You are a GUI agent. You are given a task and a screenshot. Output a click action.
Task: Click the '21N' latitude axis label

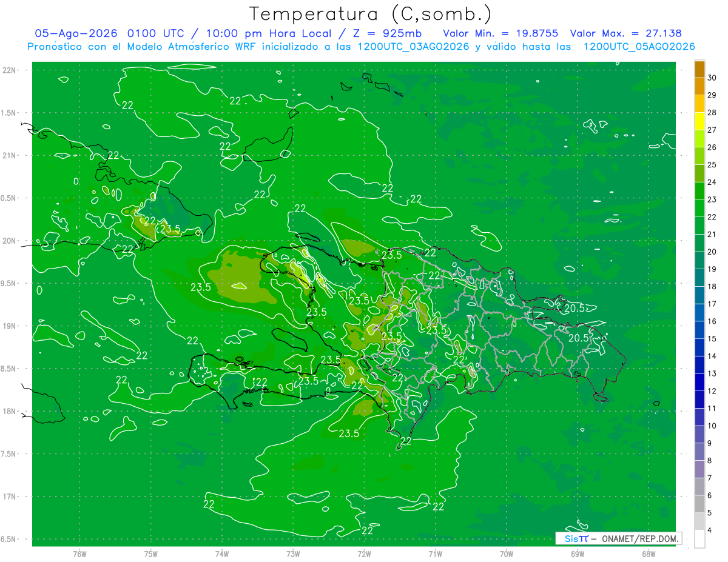[x=10, y=155]
